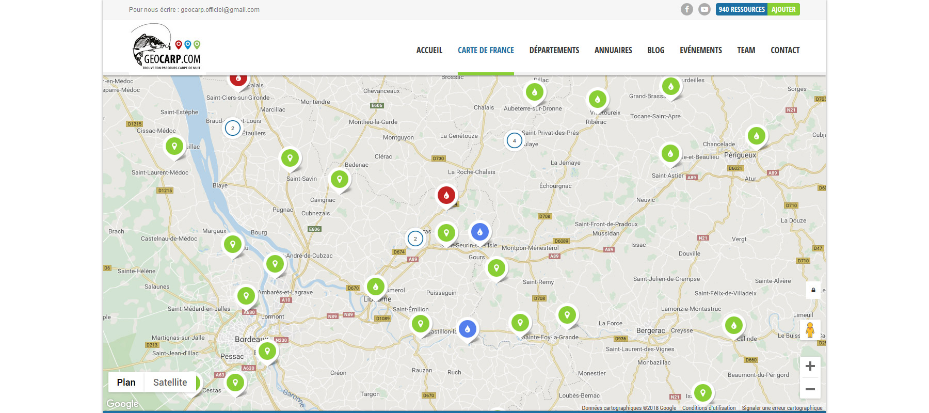
Task: Click the green drop marker near Lalinde
Action: tap(734, 325)
